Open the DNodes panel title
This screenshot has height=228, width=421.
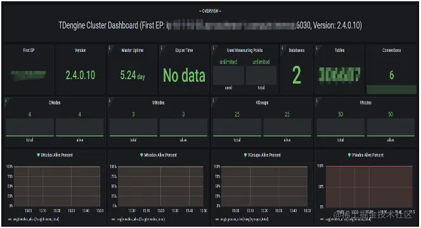pos(55,103)
